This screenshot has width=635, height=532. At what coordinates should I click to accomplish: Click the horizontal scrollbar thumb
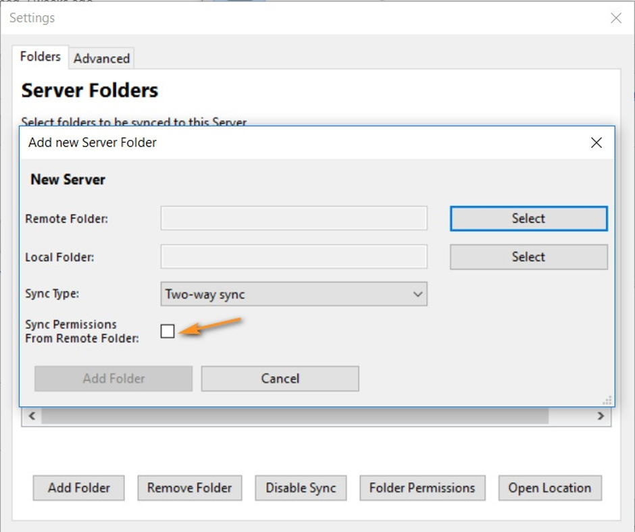click(295, 416)
